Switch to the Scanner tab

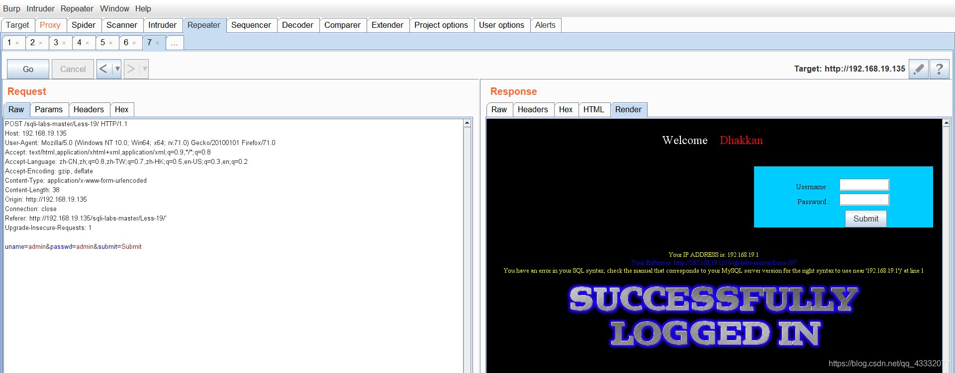[122, 25]
